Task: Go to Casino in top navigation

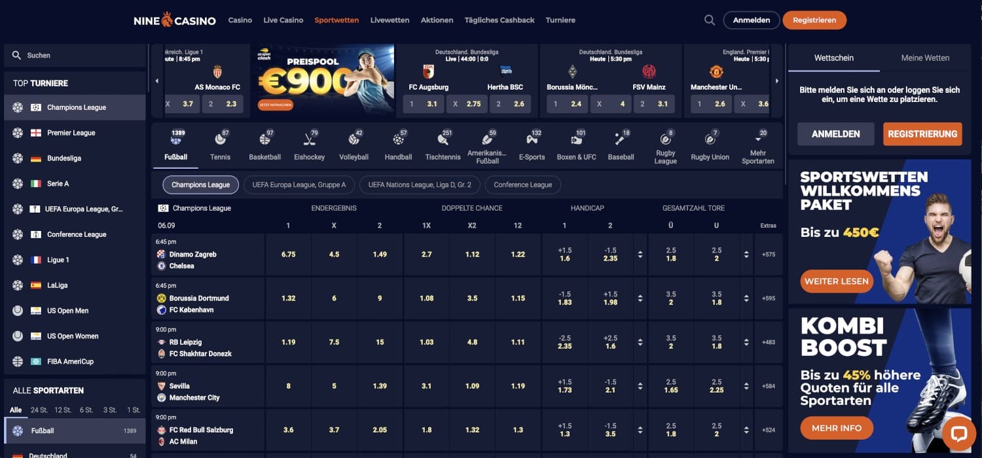Action: point(240,20)
